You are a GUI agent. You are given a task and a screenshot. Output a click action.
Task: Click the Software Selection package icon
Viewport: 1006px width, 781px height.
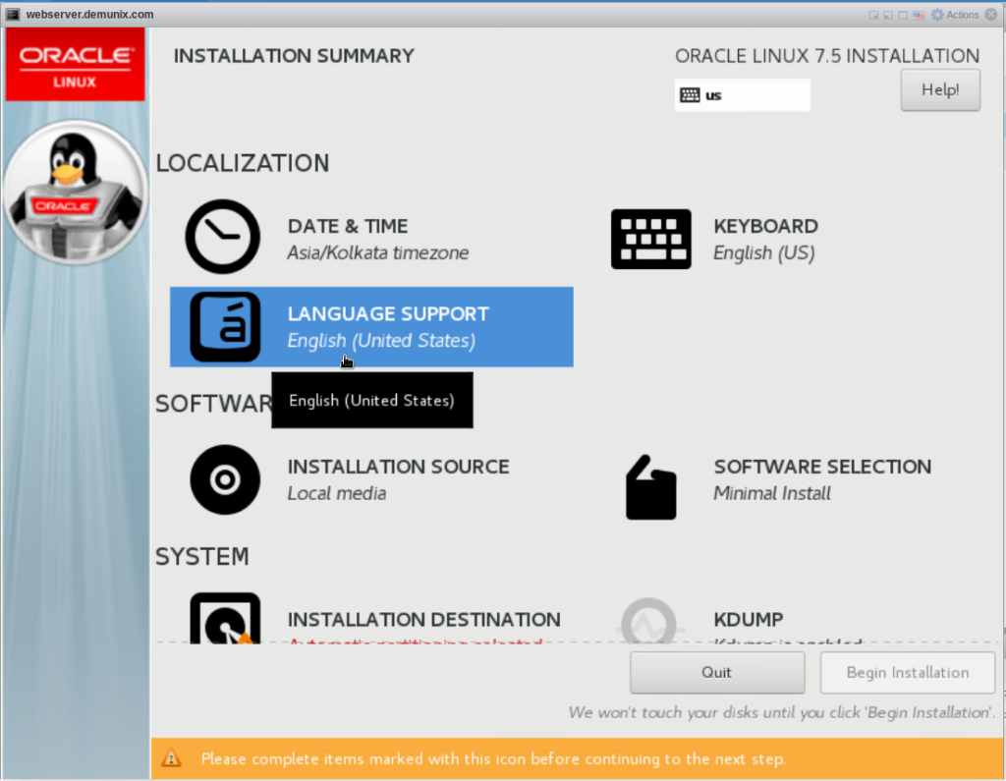650,487
